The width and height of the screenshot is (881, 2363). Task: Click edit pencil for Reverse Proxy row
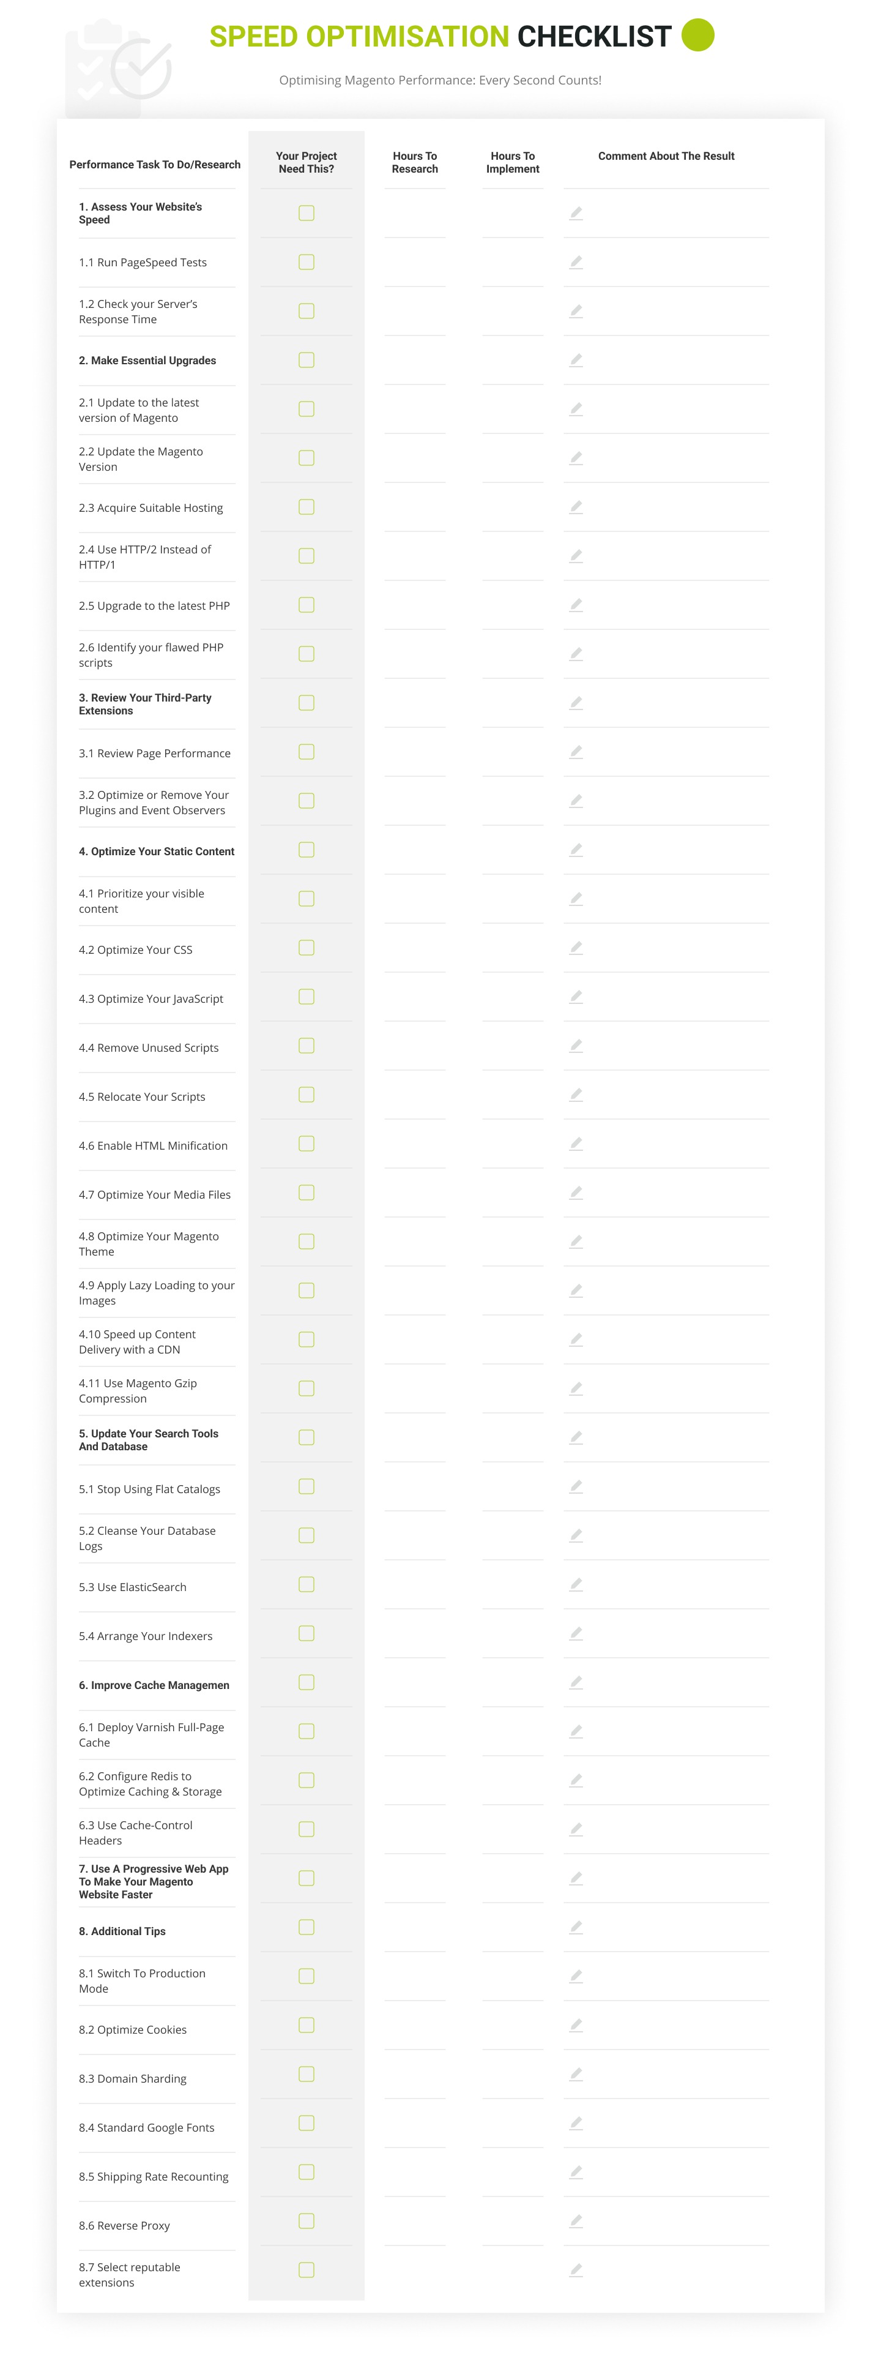(576, 2221)
